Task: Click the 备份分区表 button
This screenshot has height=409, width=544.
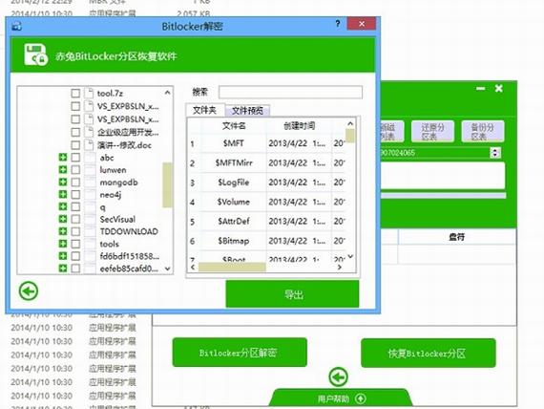Action: (482, 131)
